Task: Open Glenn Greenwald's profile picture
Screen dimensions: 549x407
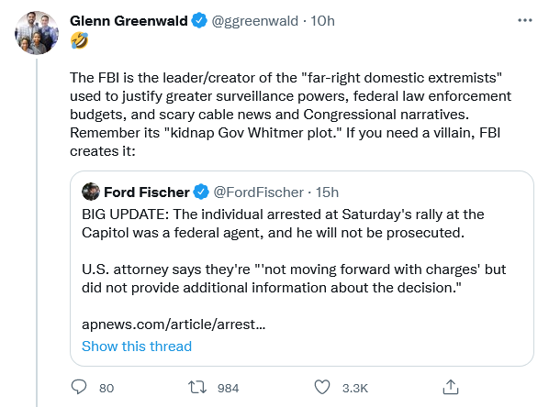Action: [37, 33]
